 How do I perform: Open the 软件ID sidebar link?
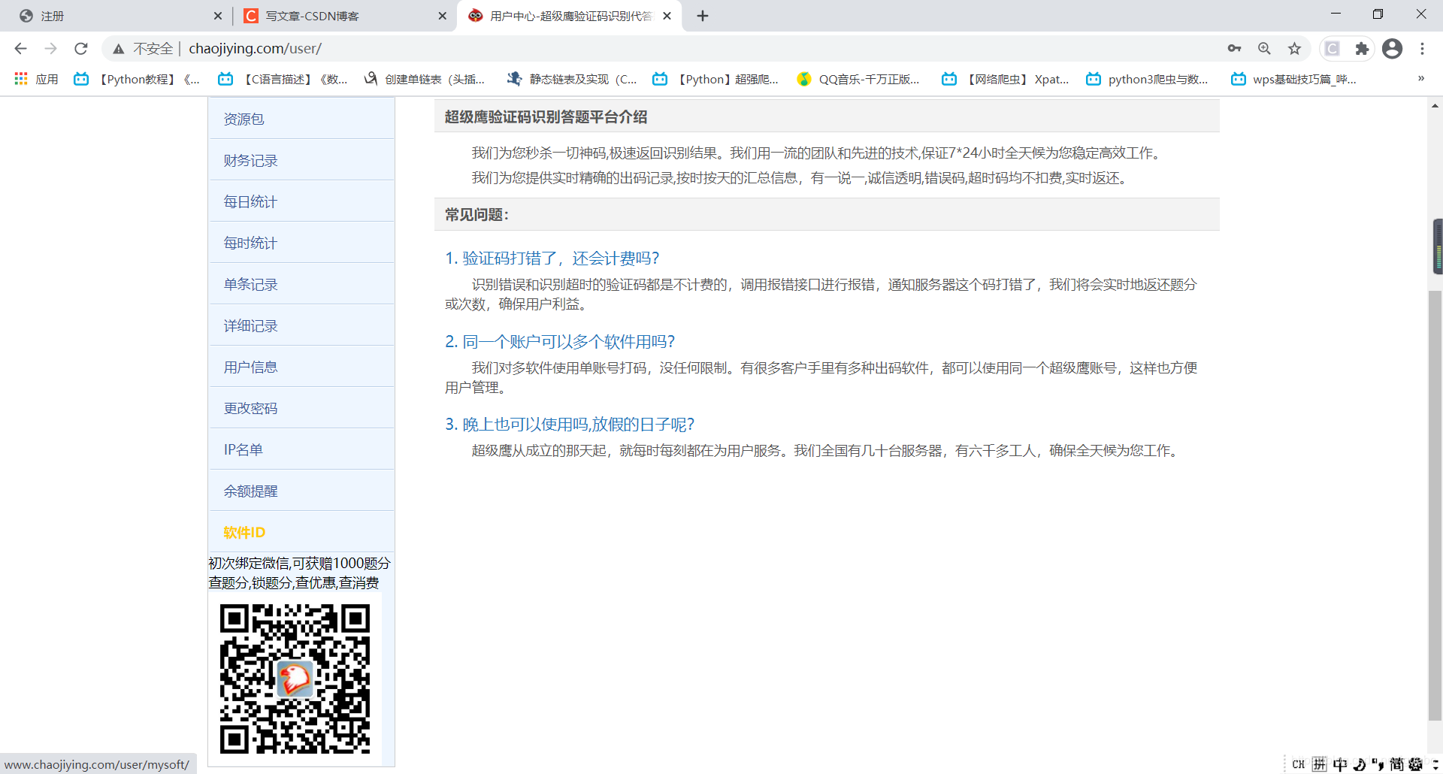[x=244, y=531]
